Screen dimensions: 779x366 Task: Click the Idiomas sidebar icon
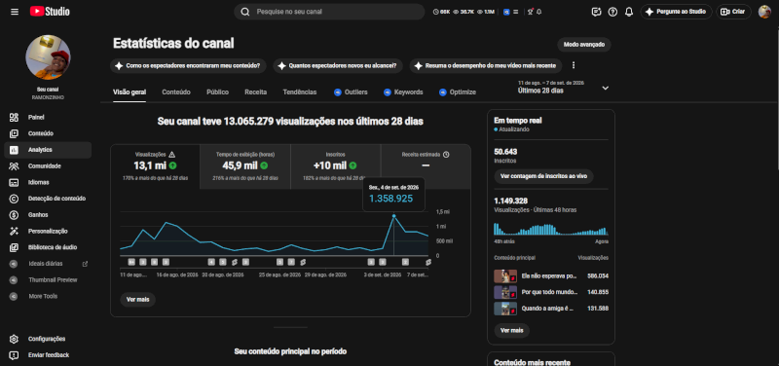pos(14,182)
